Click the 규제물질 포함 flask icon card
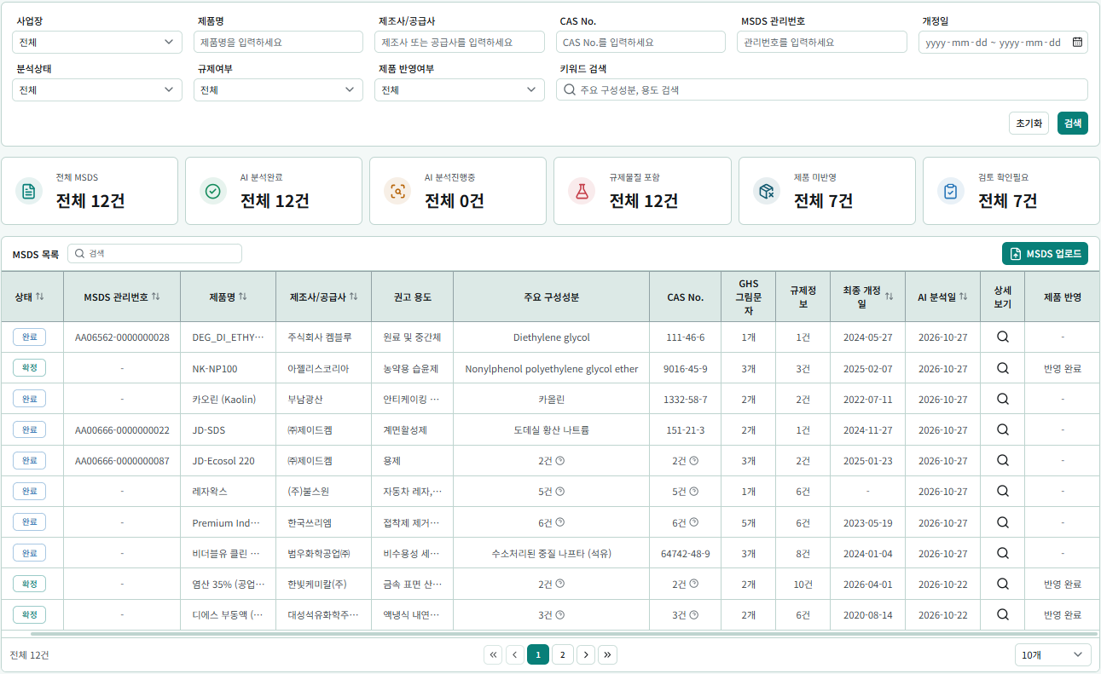The height and width of the screenshot is (674, 1101). coord(582,191)
